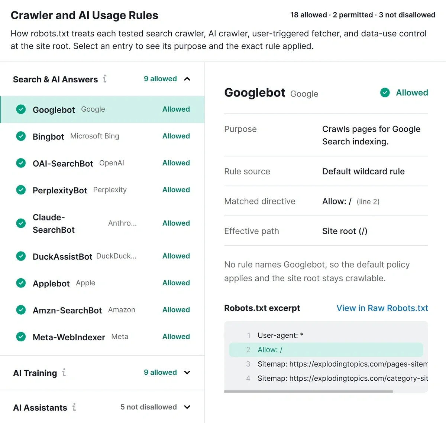Click the 'Allow: / (line 2)' matched directive value
Image resolution: width=446 pixels, height=423 pixels.
coord(351,201)
